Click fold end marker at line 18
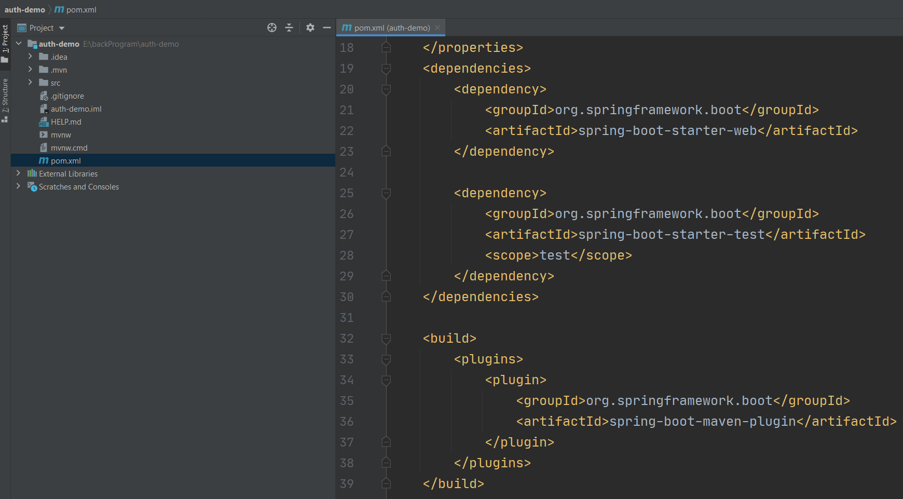The height and width of the screenshot is (499, 903). click(386, 47)
